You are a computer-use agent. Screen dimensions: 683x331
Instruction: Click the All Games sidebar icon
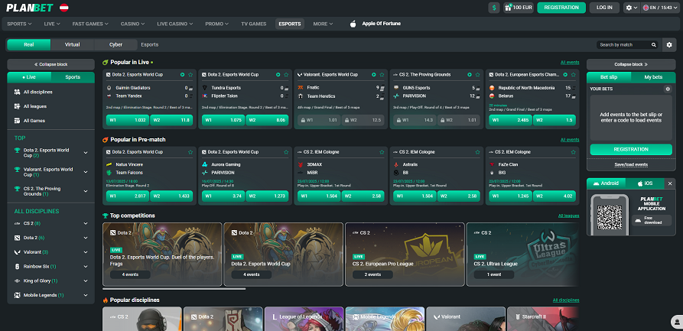(17, 121)
